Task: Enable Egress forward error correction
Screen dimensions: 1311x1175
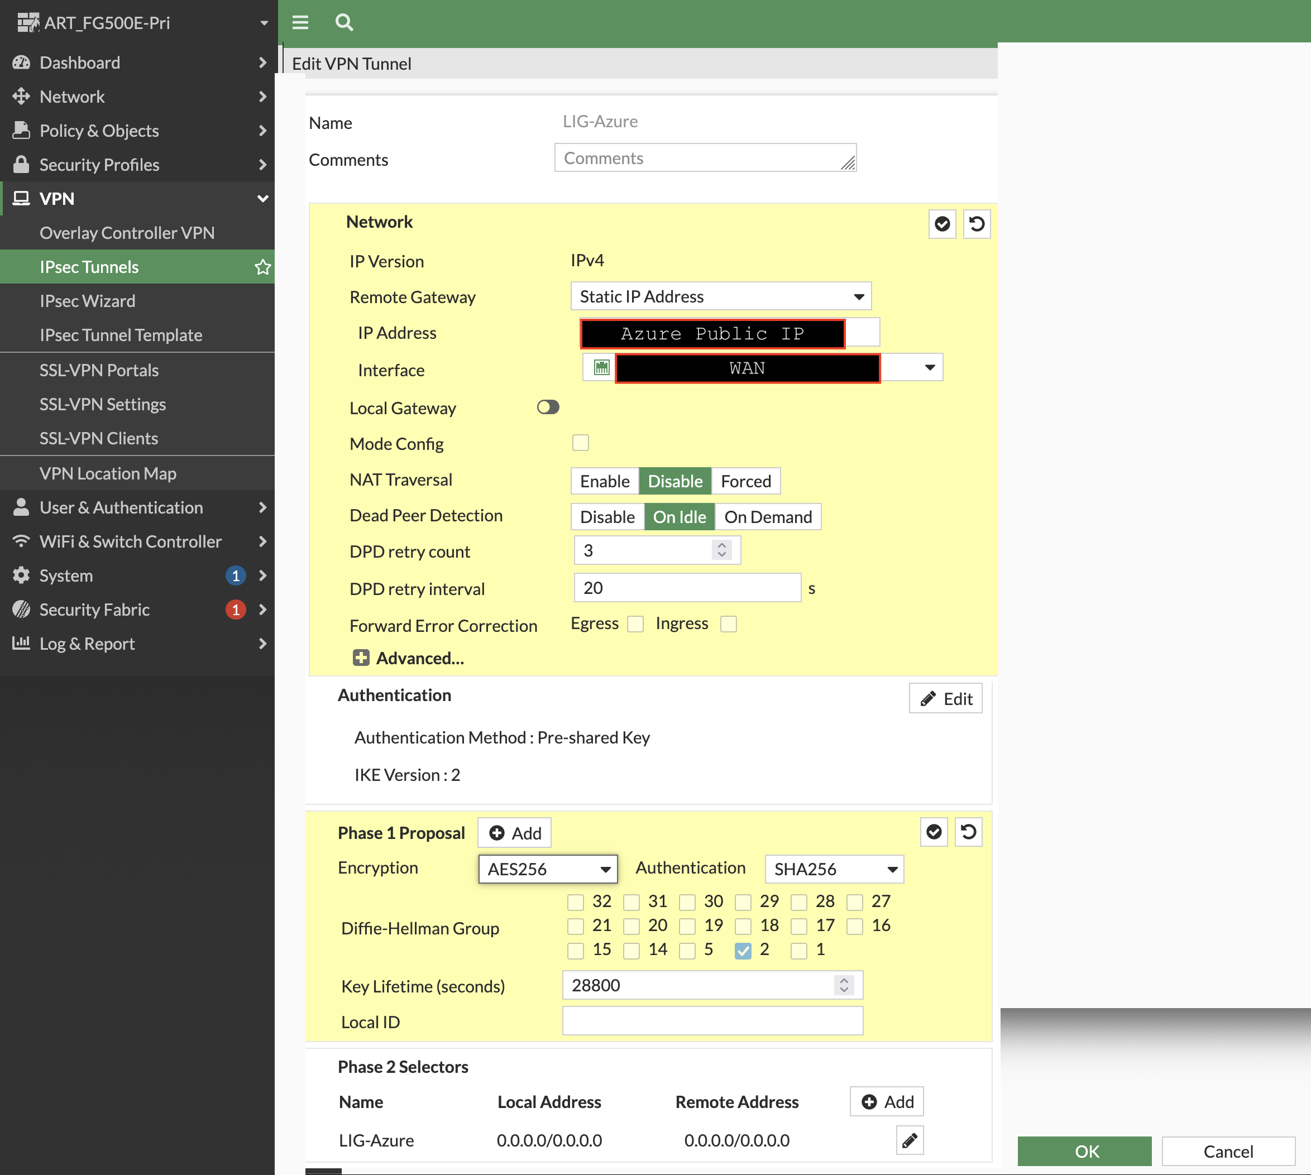Action: point(635,624)
